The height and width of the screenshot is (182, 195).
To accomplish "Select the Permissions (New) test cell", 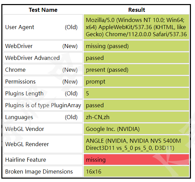I will coord(43,82).
